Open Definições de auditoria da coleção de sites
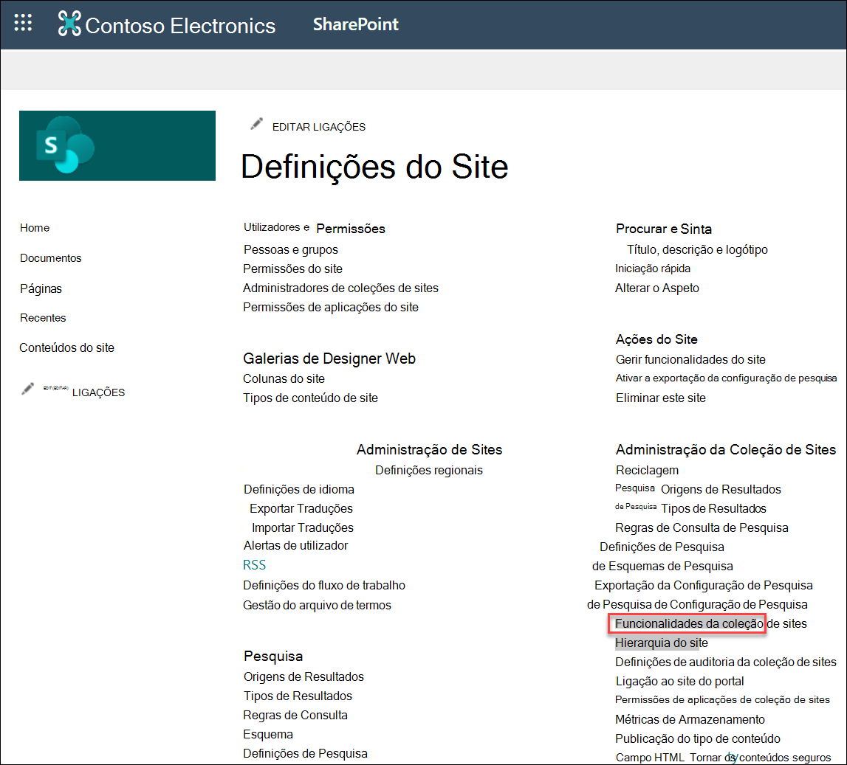Viewport: 847px width, 765px height. (725, 662)
